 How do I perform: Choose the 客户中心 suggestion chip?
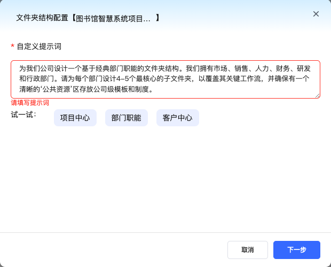click(178, 118)
